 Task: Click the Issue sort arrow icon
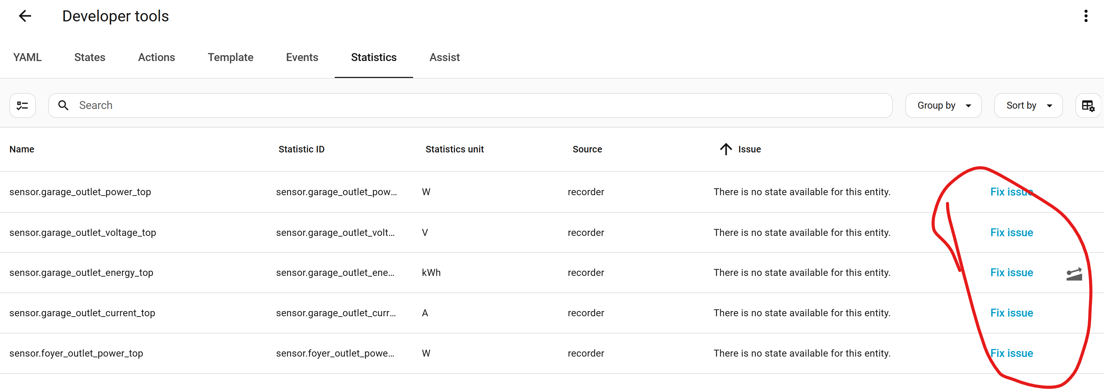[x=725, y=149]
